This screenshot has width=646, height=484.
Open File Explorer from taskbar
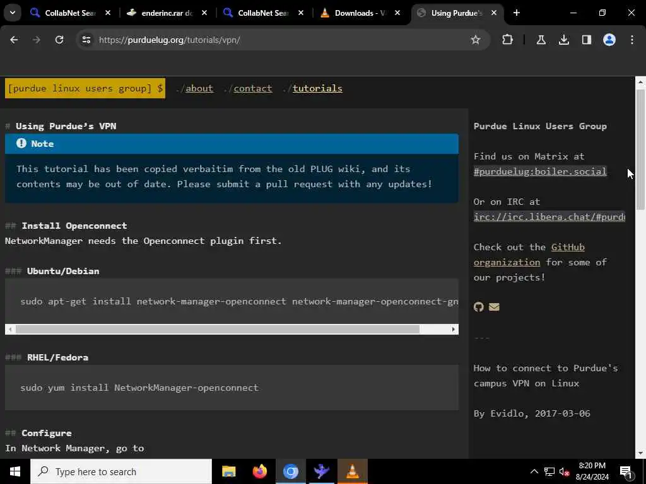coord(228,471)
